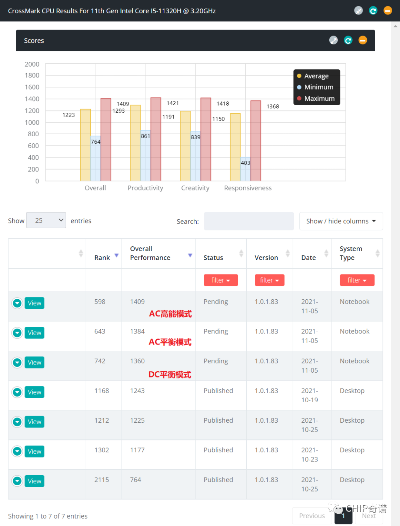Screen dimensions: 400x526
Task: Go to the Next page
Action: (x=369, y=516)
